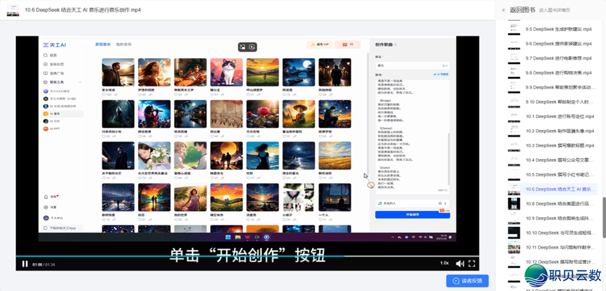Click the 天工AI logo

point(54,45)
